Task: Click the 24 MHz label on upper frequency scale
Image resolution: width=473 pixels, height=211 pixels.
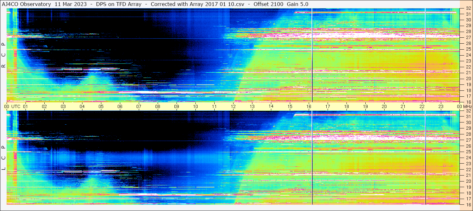Action: pos(468,55)
